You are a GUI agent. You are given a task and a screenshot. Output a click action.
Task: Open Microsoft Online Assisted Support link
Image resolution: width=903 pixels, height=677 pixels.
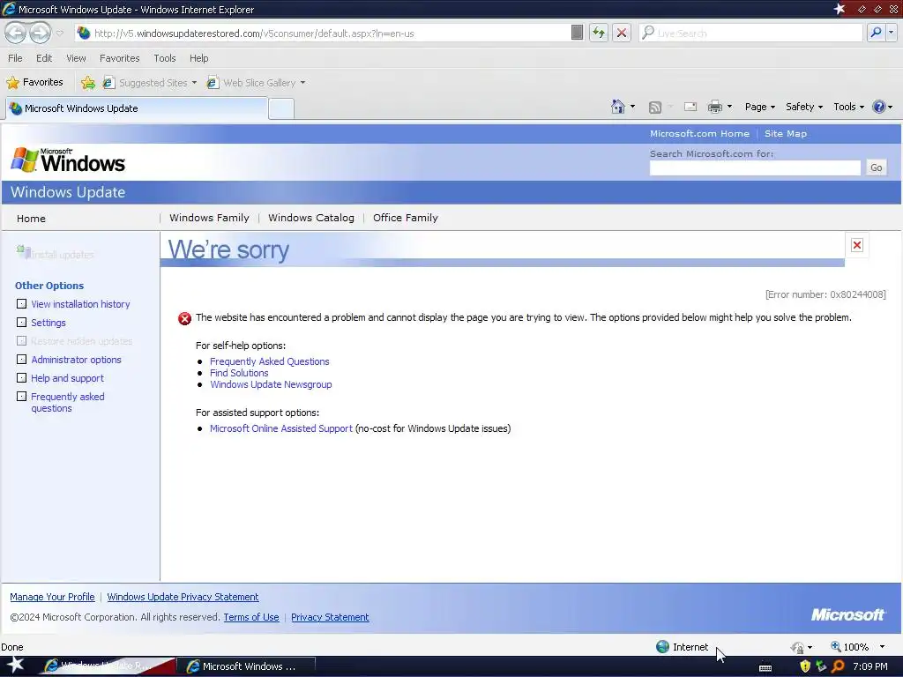281,428
